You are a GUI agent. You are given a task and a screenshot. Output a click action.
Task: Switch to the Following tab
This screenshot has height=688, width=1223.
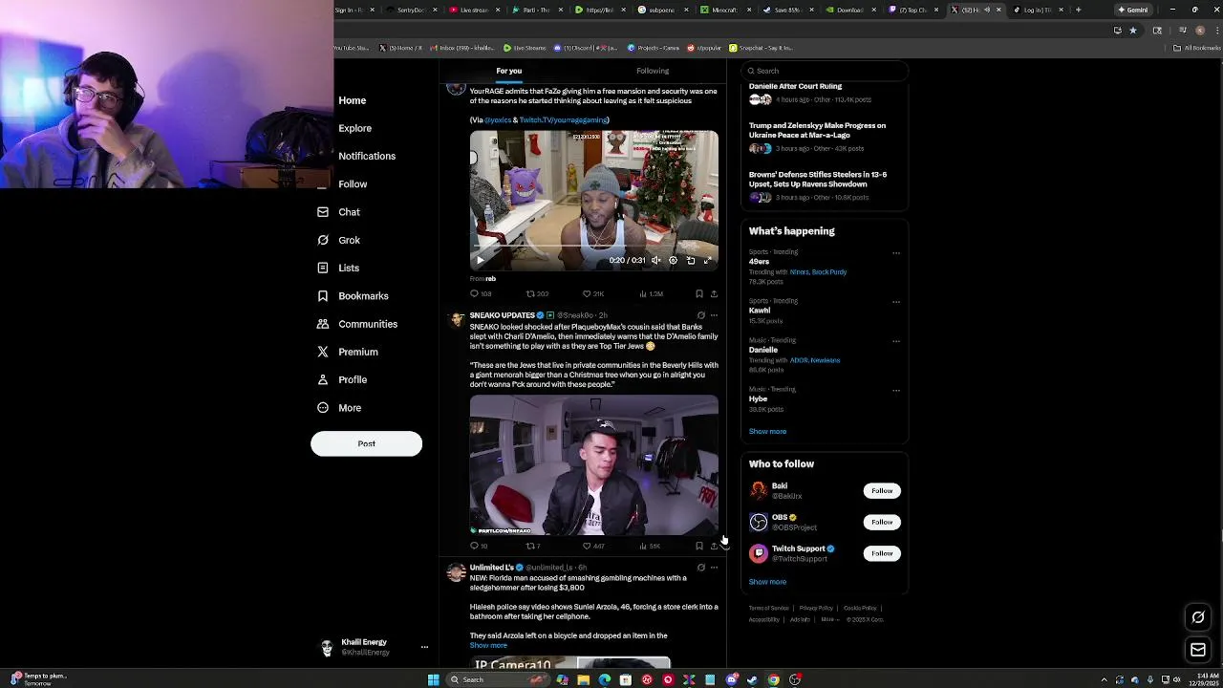pos(653,71)
